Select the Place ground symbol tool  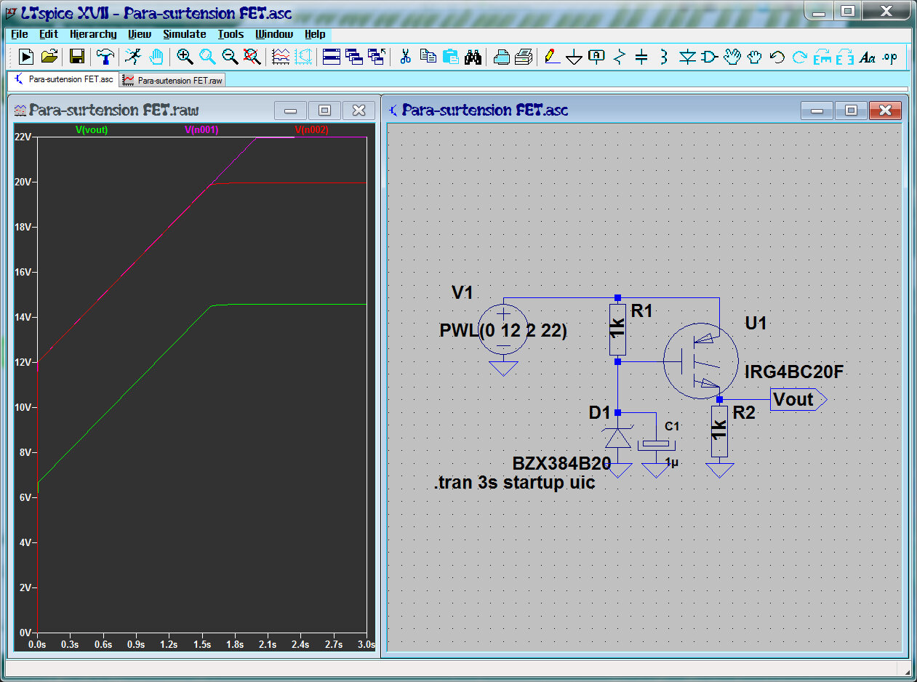[x=574, y=57]
